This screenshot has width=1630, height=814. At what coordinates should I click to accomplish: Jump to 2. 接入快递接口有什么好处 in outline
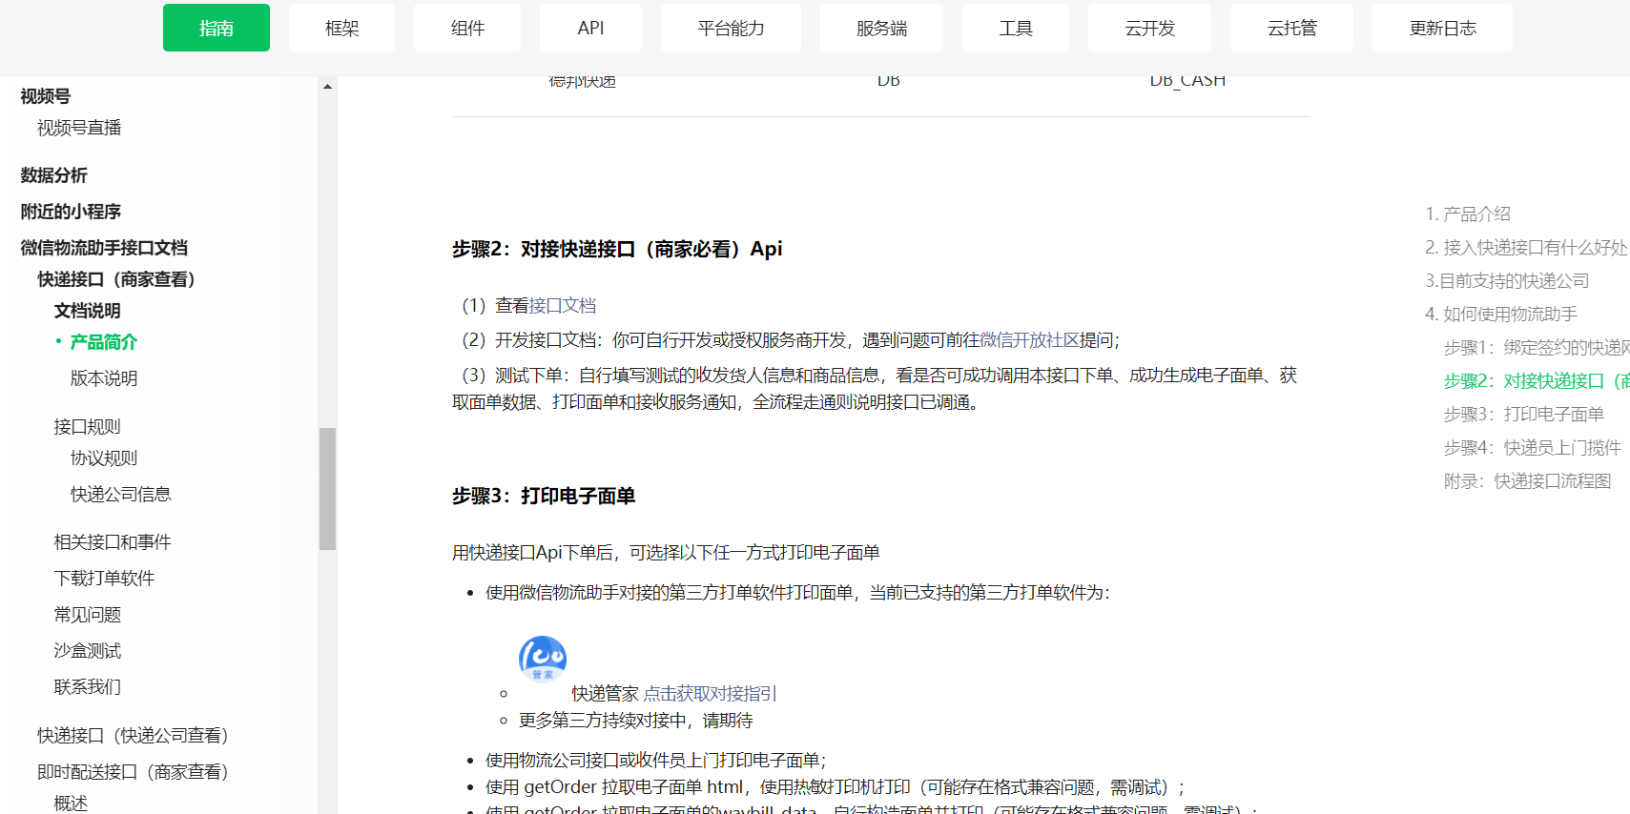point(1526,248)
